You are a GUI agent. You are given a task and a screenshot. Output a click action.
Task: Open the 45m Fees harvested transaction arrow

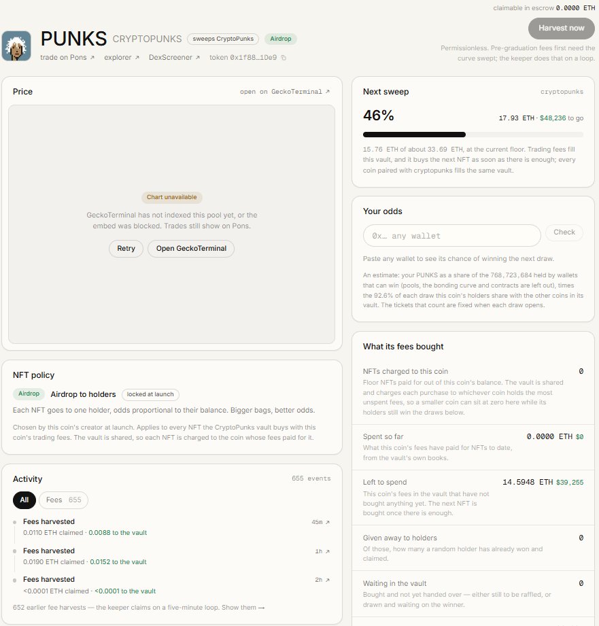point(328,522)
